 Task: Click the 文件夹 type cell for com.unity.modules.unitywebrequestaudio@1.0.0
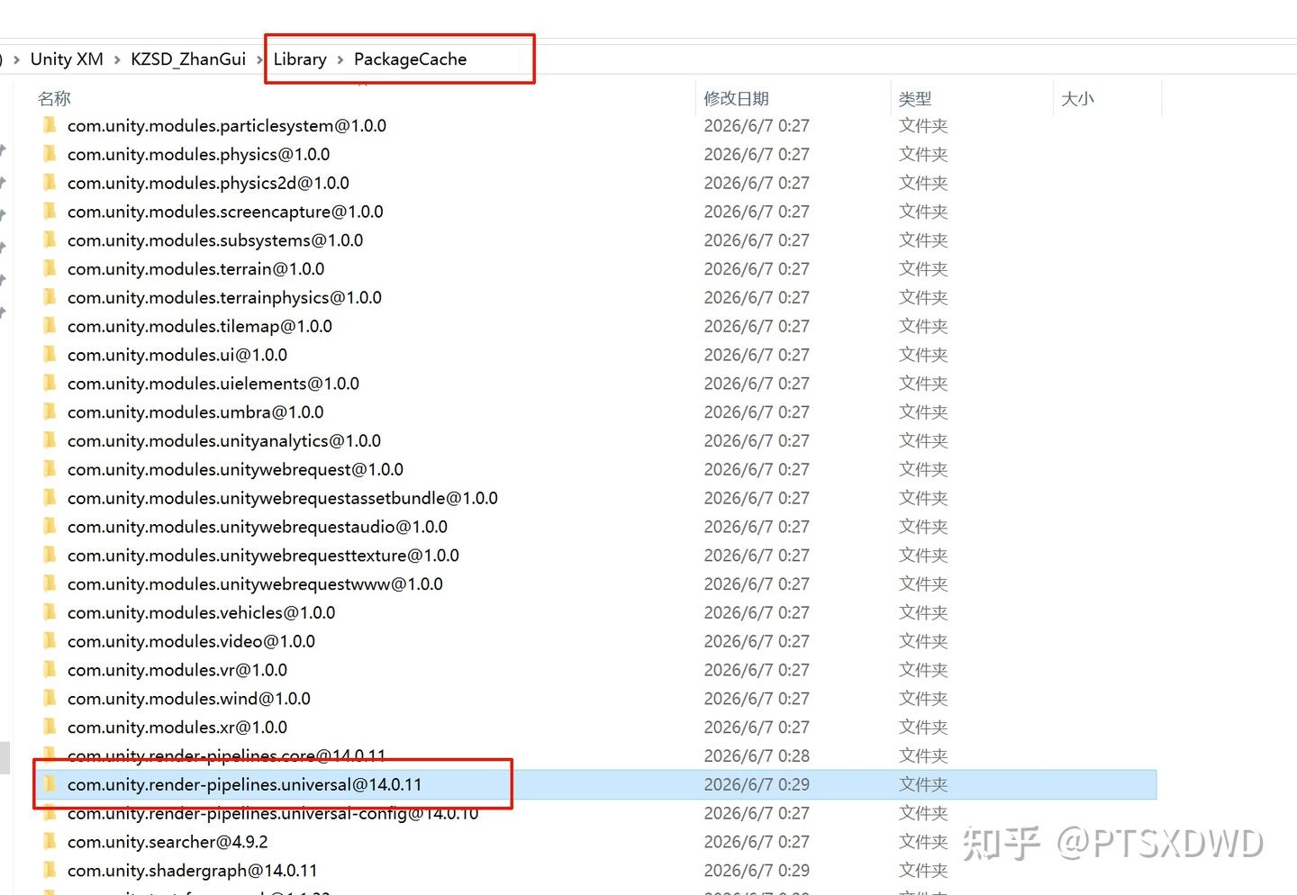click(923, 527)
